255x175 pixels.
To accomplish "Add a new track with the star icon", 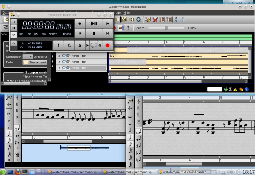I will click(148, 20).
